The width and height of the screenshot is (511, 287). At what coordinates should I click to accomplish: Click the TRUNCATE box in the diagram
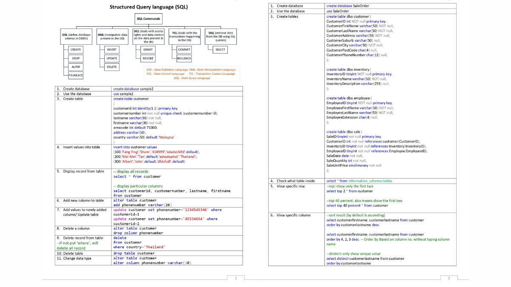click(x=76, y=75)
